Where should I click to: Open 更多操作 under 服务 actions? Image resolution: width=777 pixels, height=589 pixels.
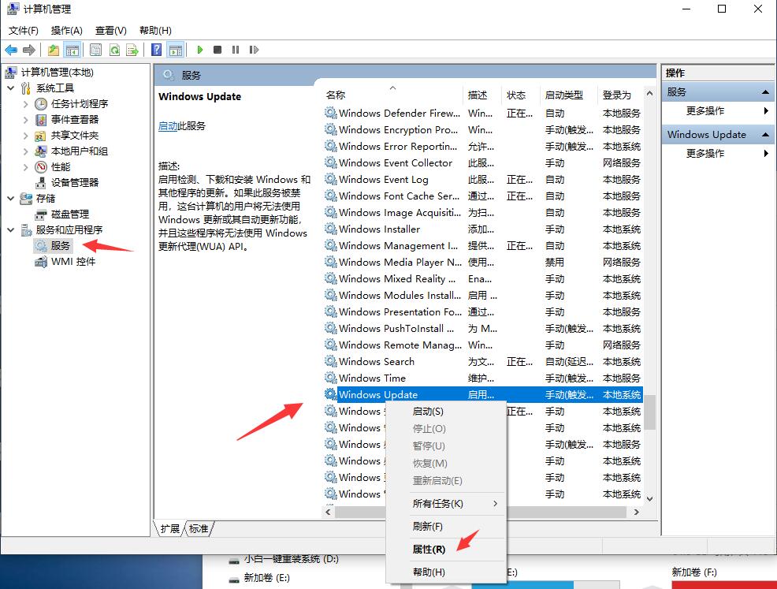pyautogui.click(x=705, y=111)
